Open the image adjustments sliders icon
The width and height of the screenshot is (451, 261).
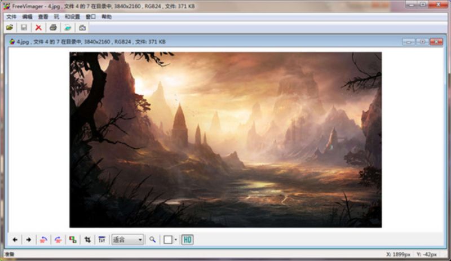(x=102, y=240)
